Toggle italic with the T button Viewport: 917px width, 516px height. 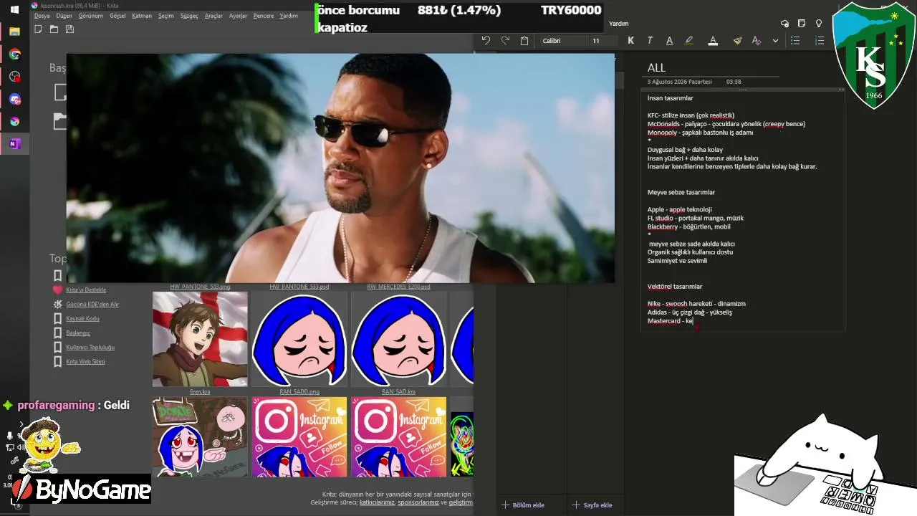coord(650,41)
